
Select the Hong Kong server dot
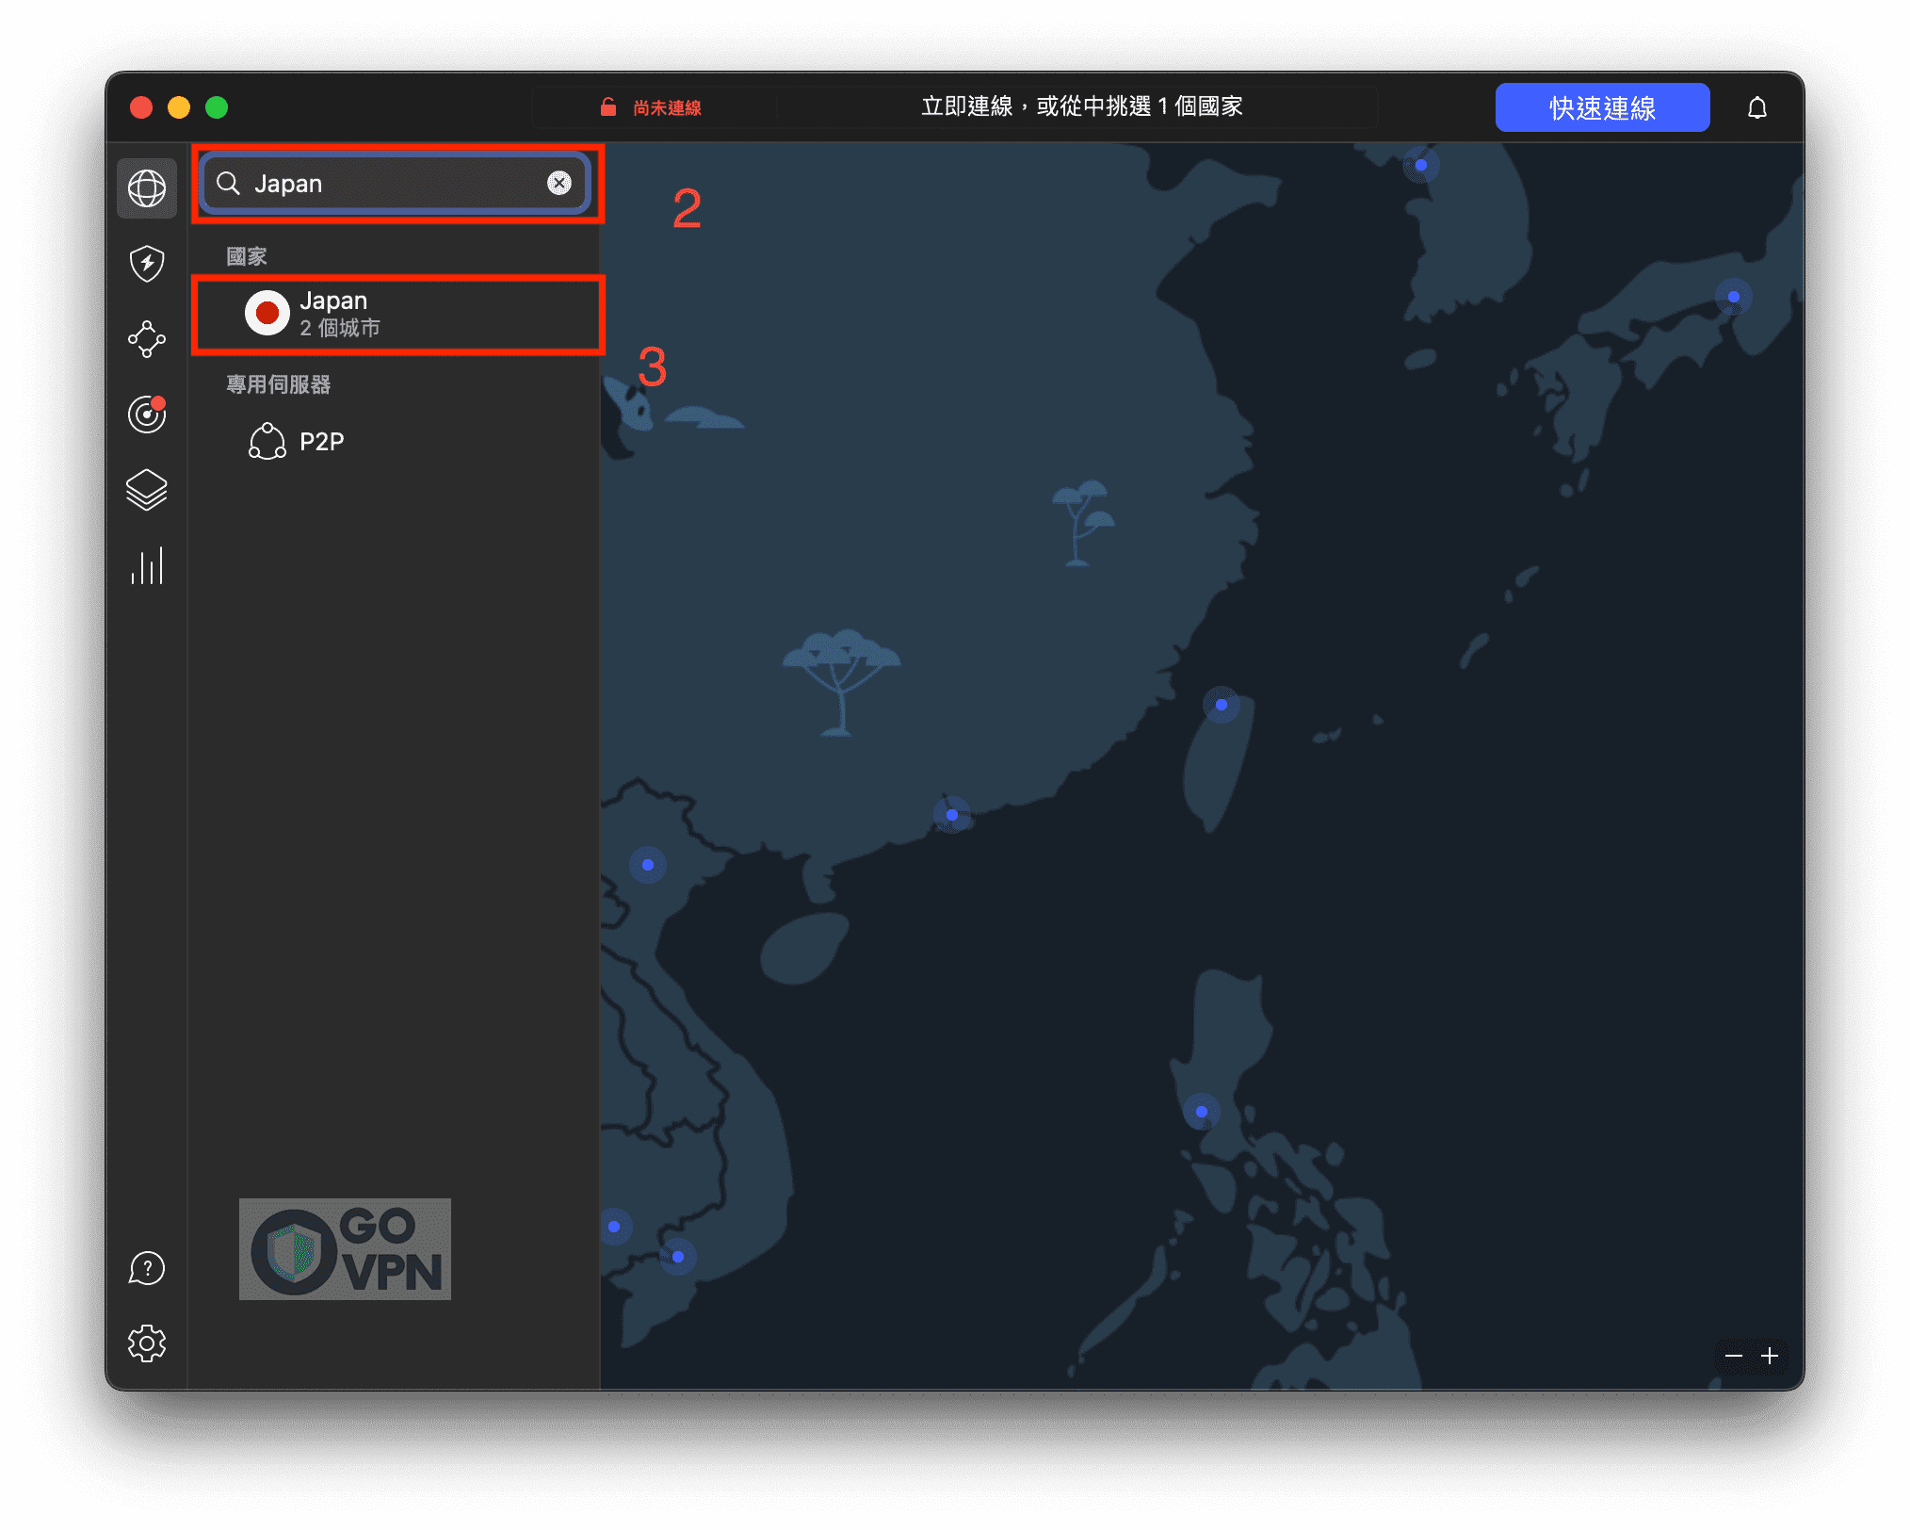click(x=952, y=815)
